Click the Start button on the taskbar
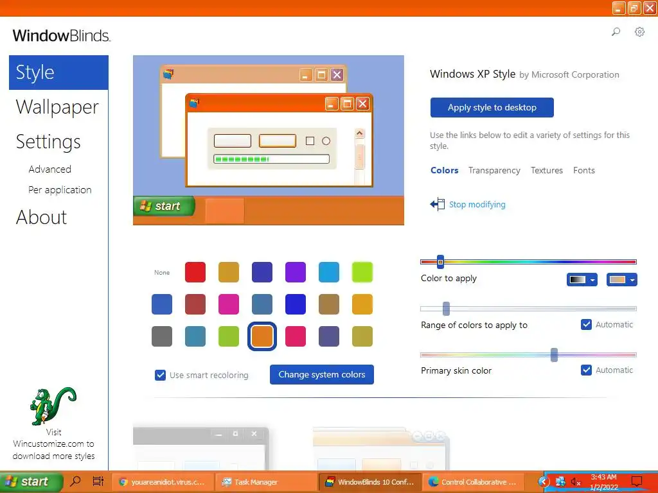 (31, 481)
